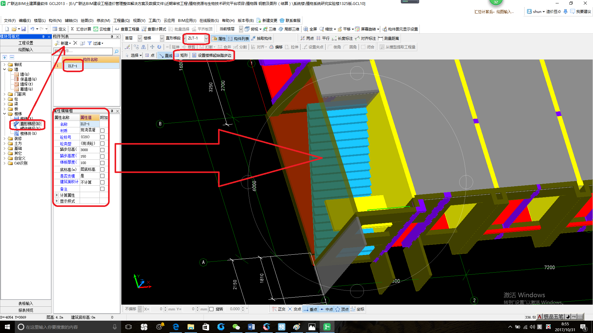Click the move tool icon
Screen dimensions: 593x333
click(152, 47)
